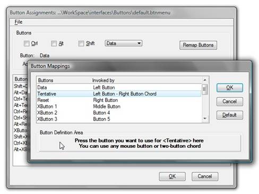The image size is (259, 194).
Task: Click the mappings list scroll up arrow
Action: (x=205, y=80)
